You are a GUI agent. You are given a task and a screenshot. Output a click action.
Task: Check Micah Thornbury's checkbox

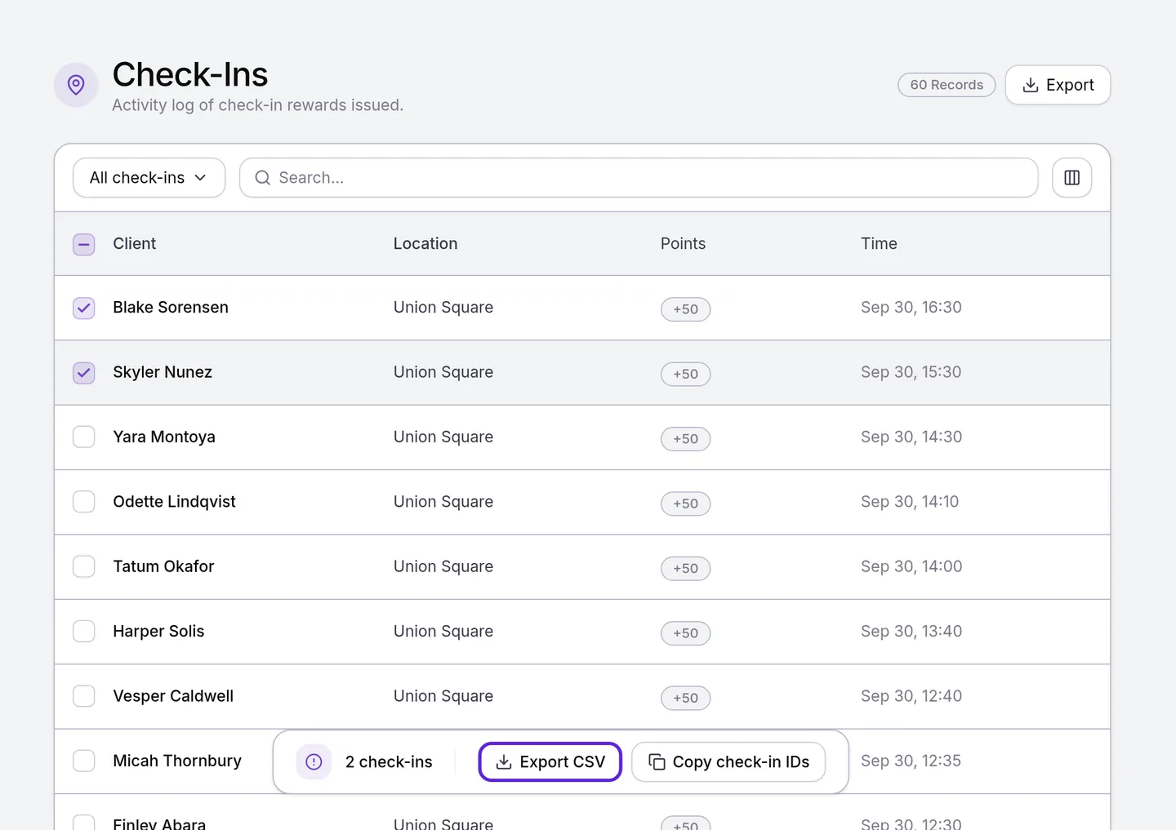pyautogui.click(x=84, y=761)
